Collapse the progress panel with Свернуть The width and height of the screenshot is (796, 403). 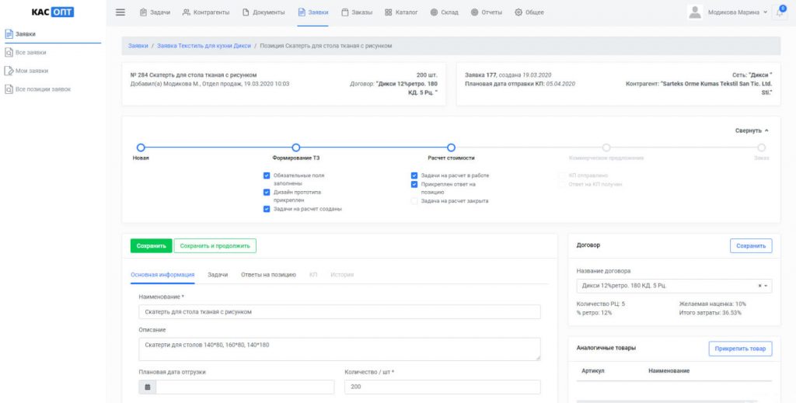click(752, 130)
